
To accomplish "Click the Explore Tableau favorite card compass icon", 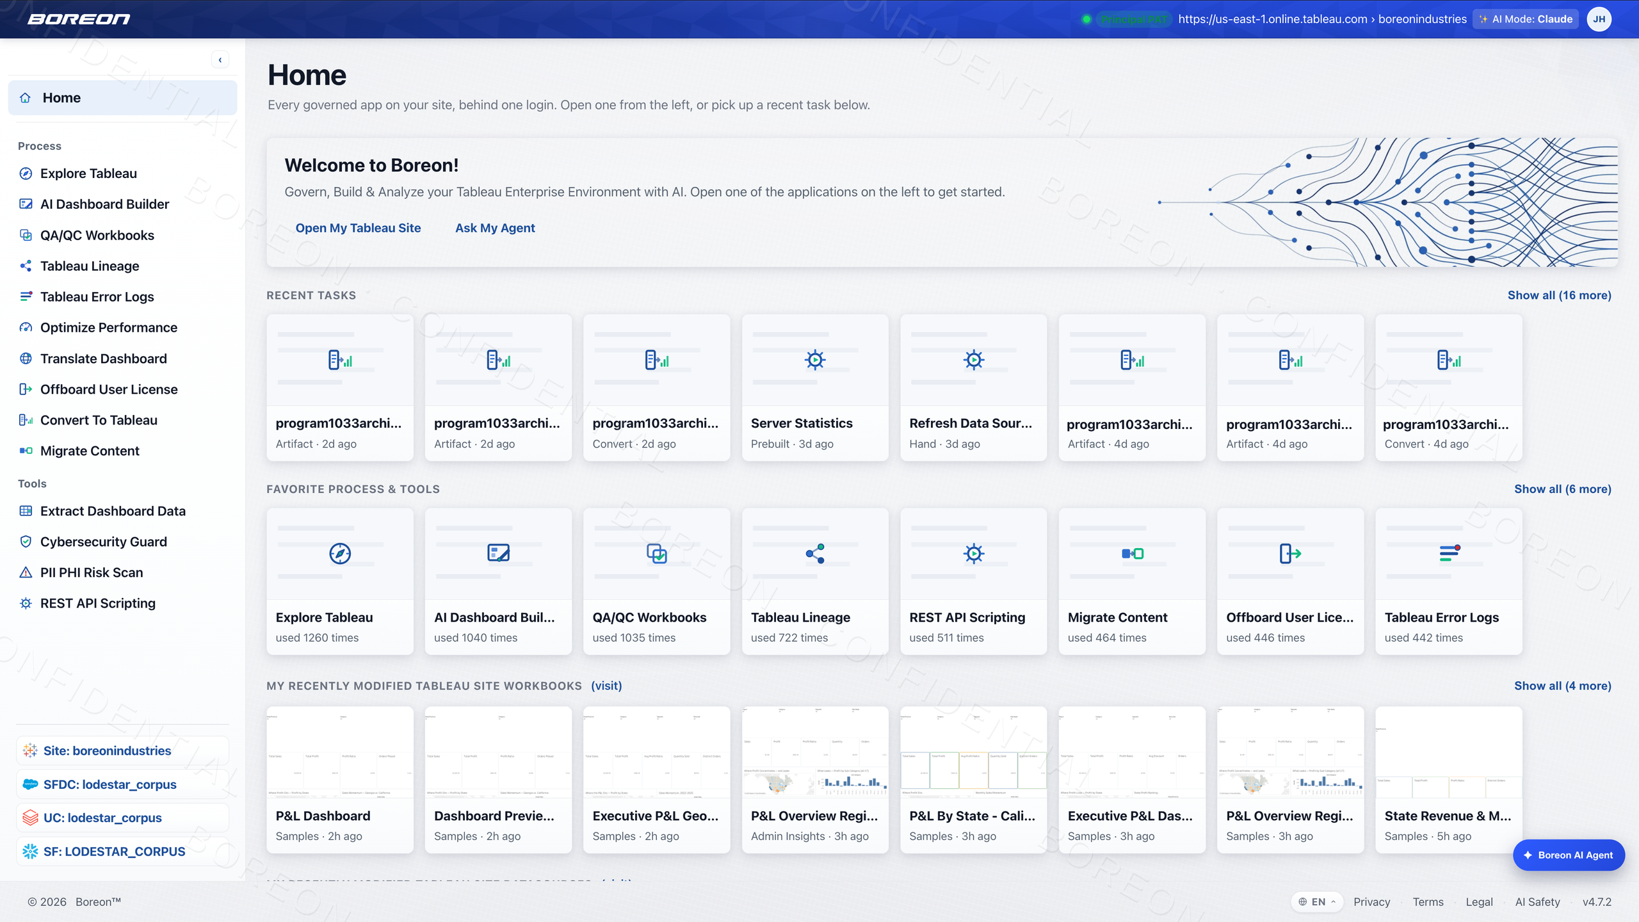I will click(x=340, y=553).
